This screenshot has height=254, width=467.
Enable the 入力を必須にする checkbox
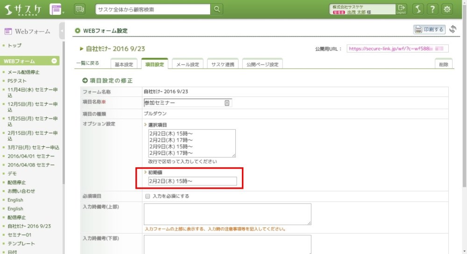[148, 196]
